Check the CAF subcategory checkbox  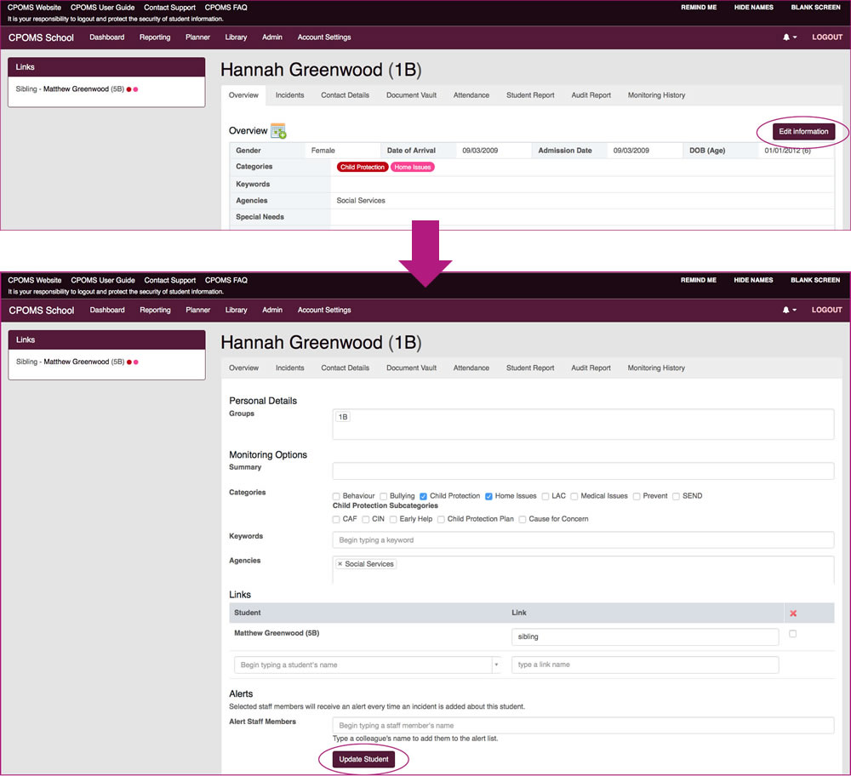point(336,519)
